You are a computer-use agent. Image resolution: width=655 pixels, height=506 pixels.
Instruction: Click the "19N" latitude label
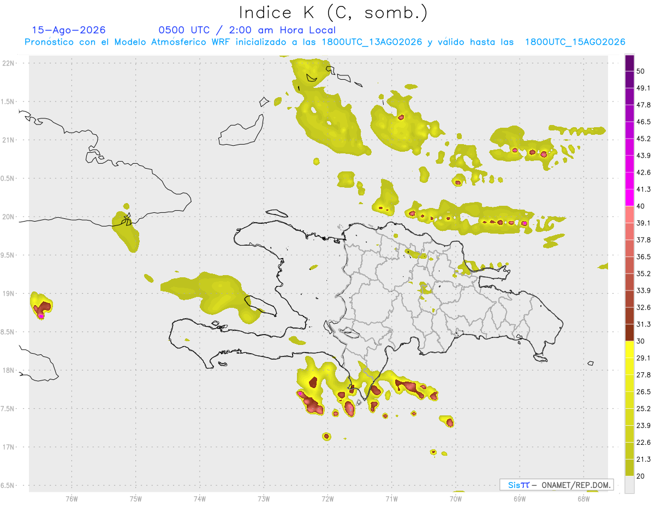click(8, 294)
